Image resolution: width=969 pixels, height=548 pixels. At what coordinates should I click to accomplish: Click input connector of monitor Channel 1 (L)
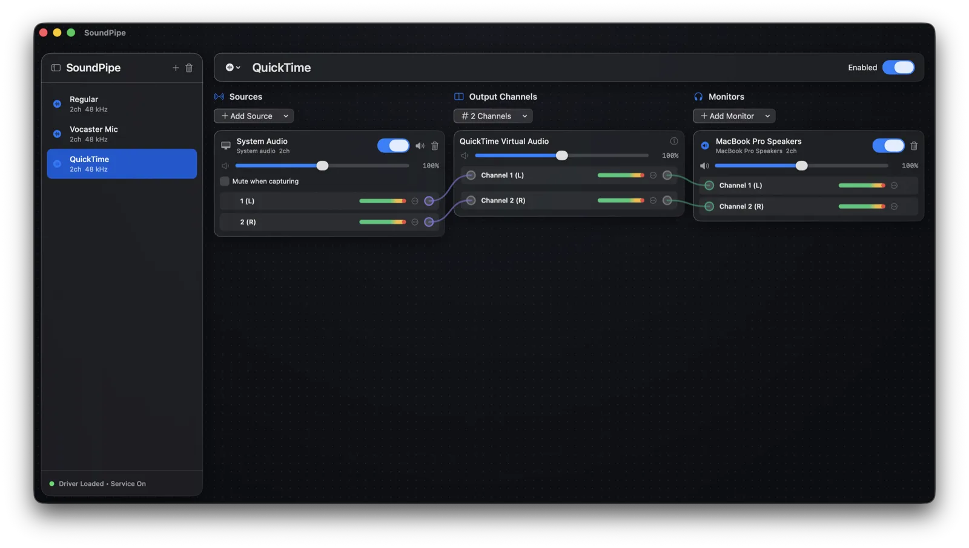[709, 186]
